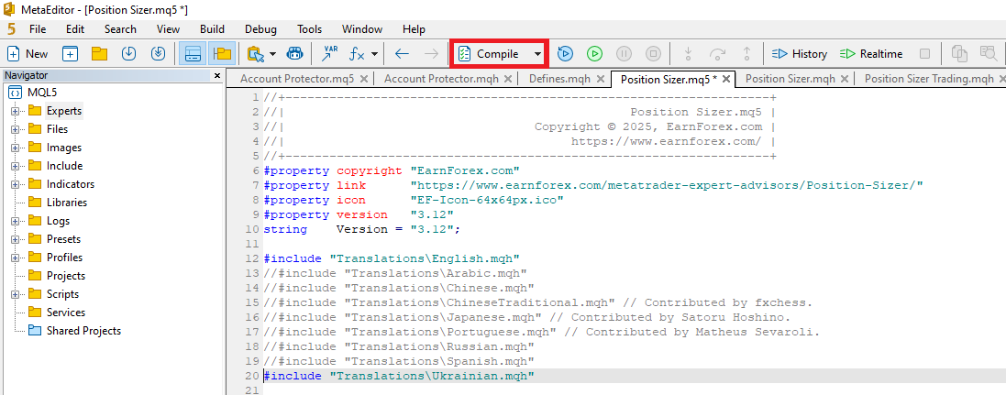Expand the Experts folder
The image size is (1006, 395).
15,111
